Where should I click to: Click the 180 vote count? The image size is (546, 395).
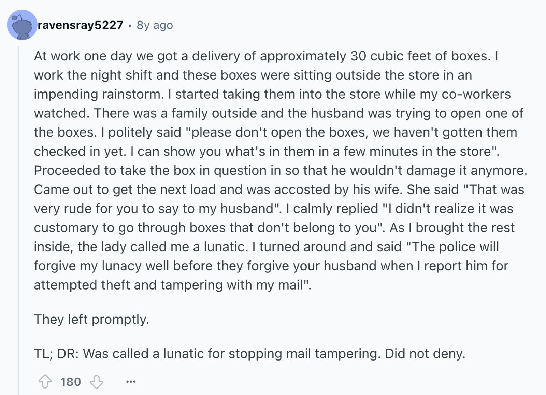(x=71, y=382)
